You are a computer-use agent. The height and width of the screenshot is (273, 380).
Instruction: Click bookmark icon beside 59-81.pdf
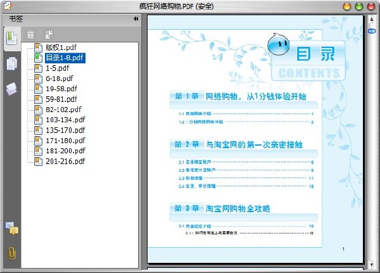(38, 99)
